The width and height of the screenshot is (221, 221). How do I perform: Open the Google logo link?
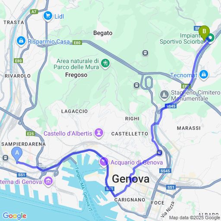point(15,216)
